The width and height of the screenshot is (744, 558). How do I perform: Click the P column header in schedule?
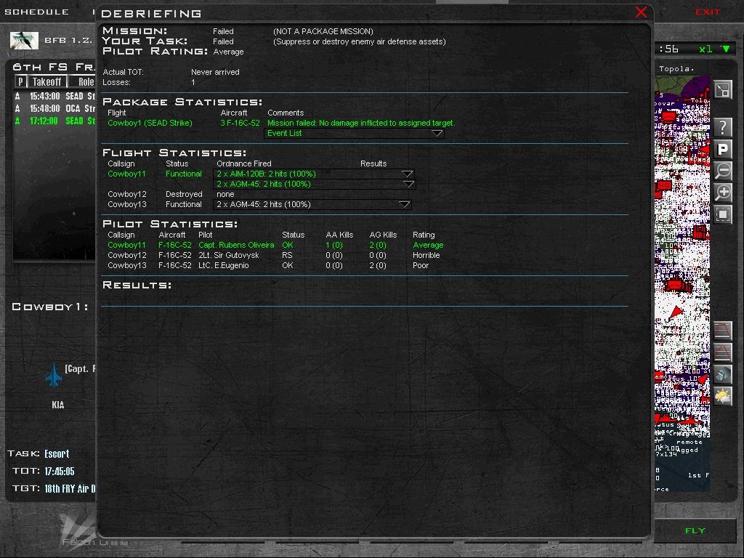(20, 81)
